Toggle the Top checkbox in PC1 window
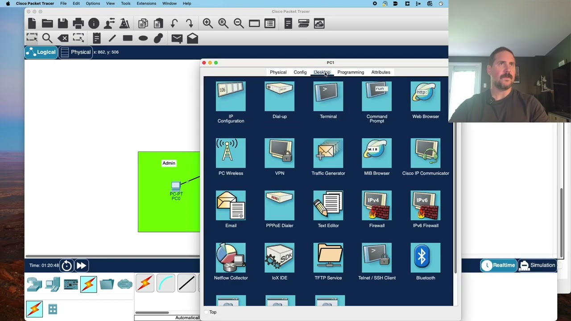This screenshot has height=321, width=571. pos(206,312)
